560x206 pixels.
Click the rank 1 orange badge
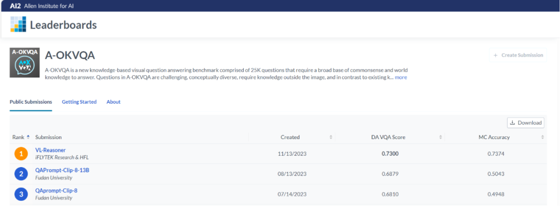[21, 154]
